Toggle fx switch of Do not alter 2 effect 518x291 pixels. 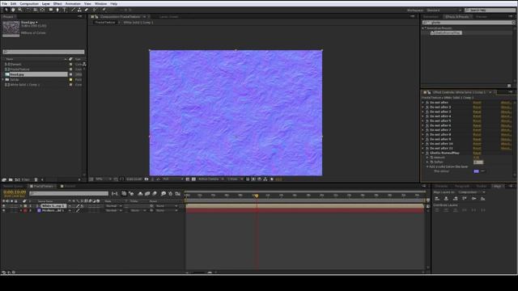[x=427, y=108]
